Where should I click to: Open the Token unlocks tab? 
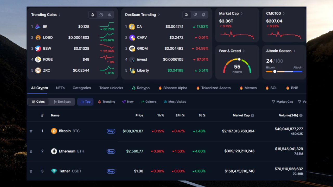[x=111, y=88]
